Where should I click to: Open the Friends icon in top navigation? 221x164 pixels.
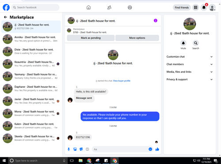pos(109,7)
